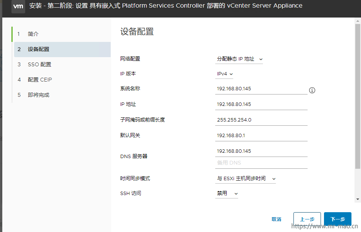Click the SSH 访问 label
This screenshot has width=361, height=232.
pos(131,194)
